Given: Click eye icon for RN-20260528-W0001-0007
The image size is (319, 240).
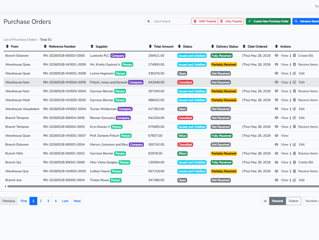Looking at the screenshot, I should point(277,135).
